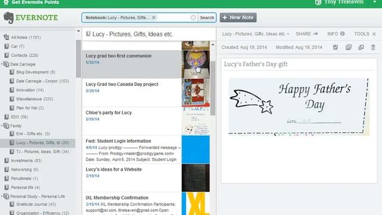382x215 pixels.
Task: Click the duplicate windows icon beside trash
Action: pos(361,47)
